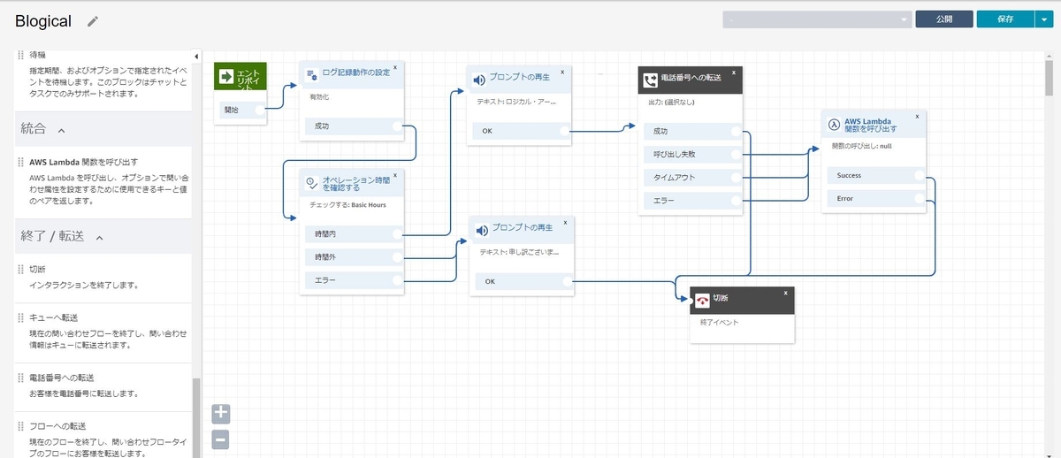Click the 成功 connector of the logging block
Viewport: 1061px width, 458px height.
(397, 126)
